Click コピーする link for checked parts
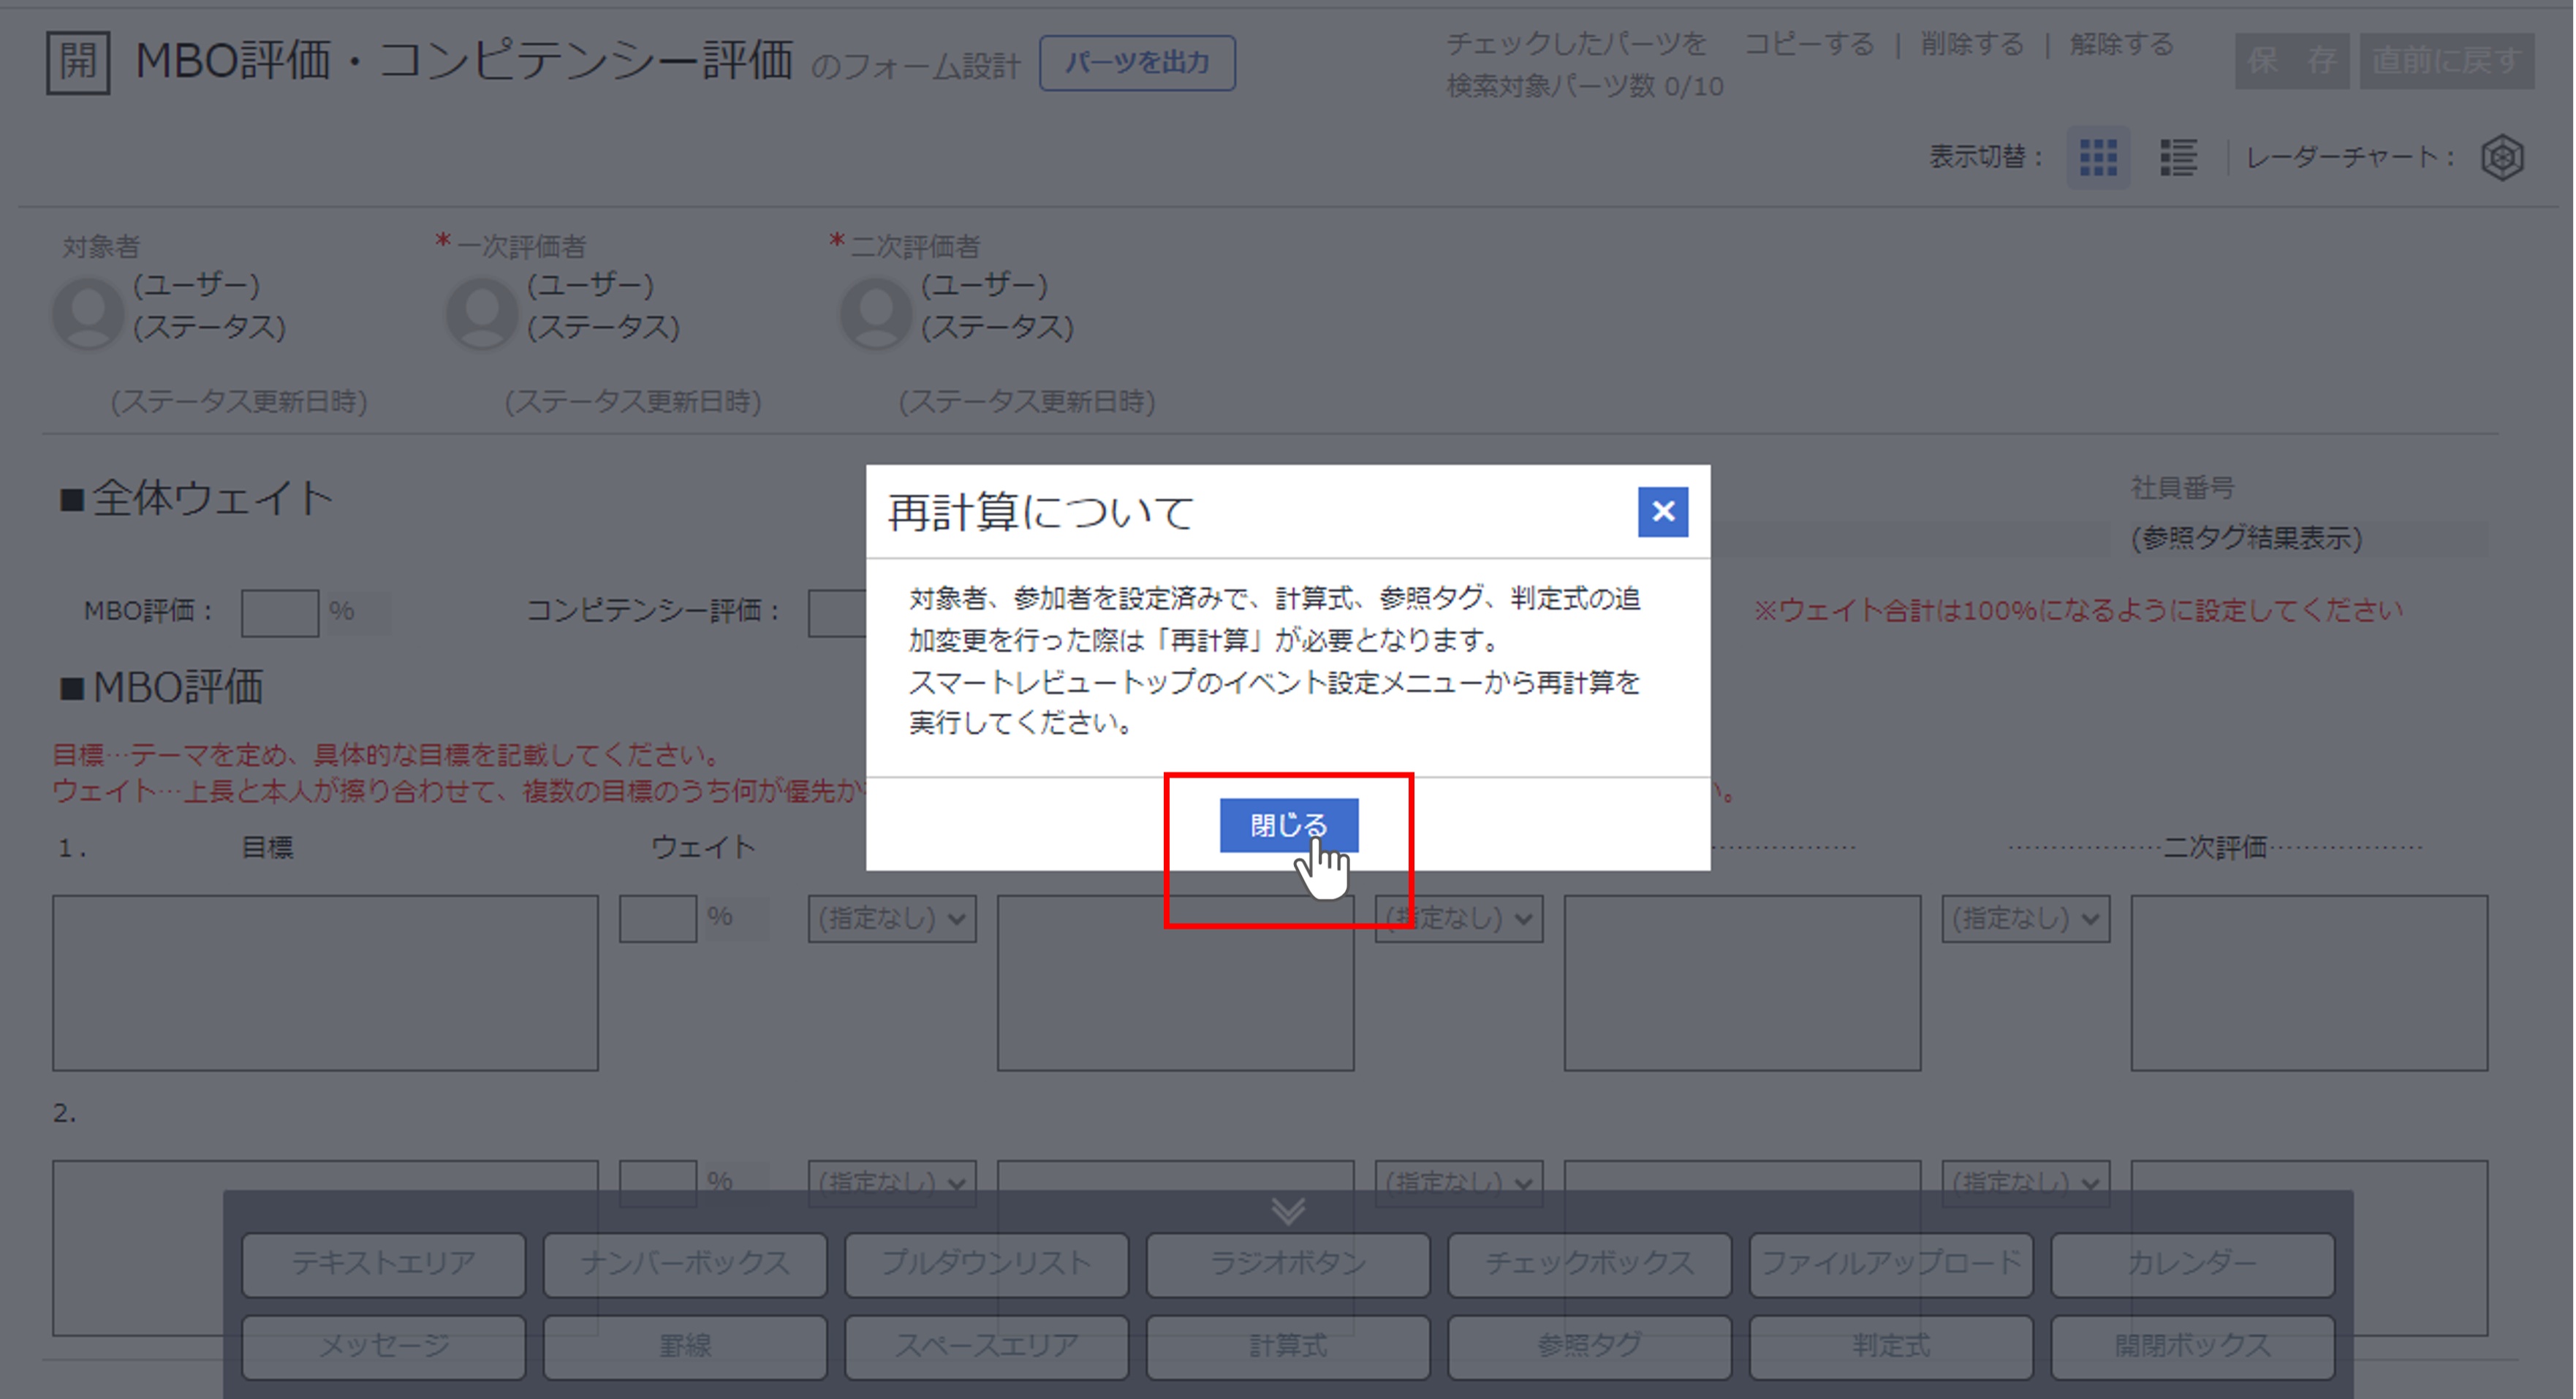Viewport: 2576px width, 1399px height. point(1809,44)
